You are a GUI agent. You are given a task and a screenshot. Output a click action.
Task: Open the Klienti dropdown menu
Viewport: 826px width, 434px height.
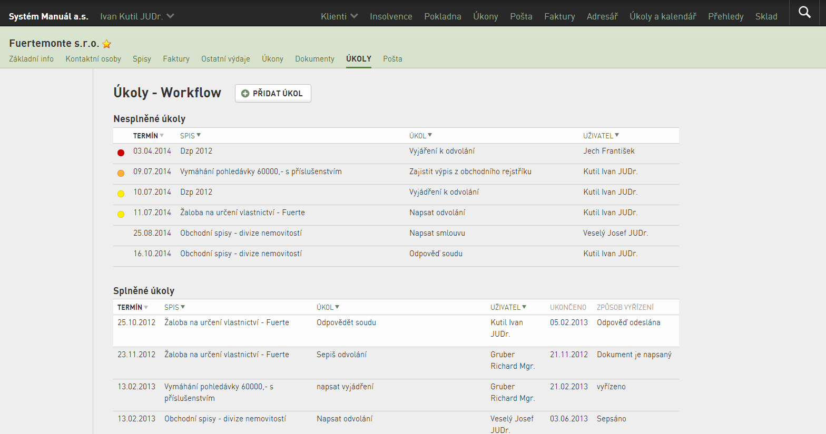(x=339, y=16)
